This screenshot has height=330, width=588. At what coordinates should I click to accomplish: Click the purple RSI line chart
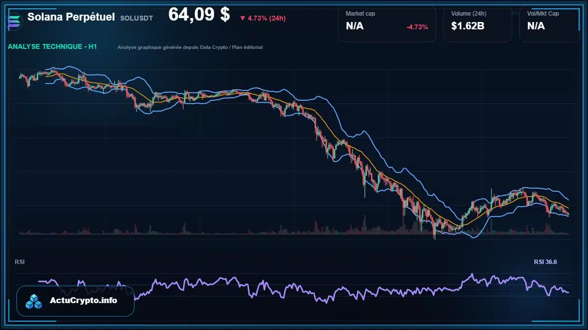304,287
